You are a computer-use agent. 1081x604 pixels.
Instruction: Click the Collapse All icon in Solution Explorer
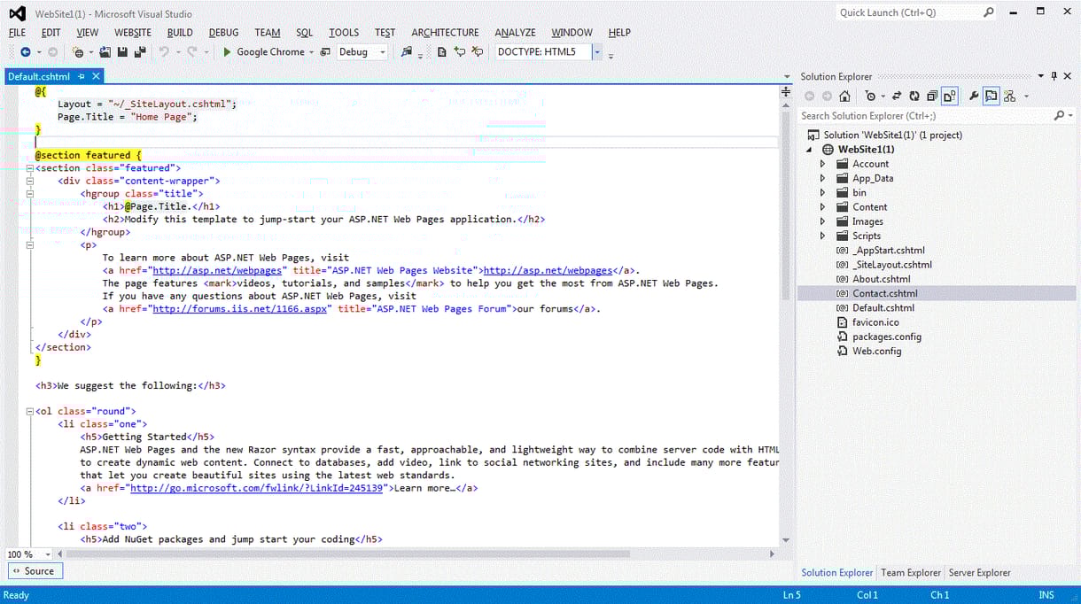coord(932,97)
